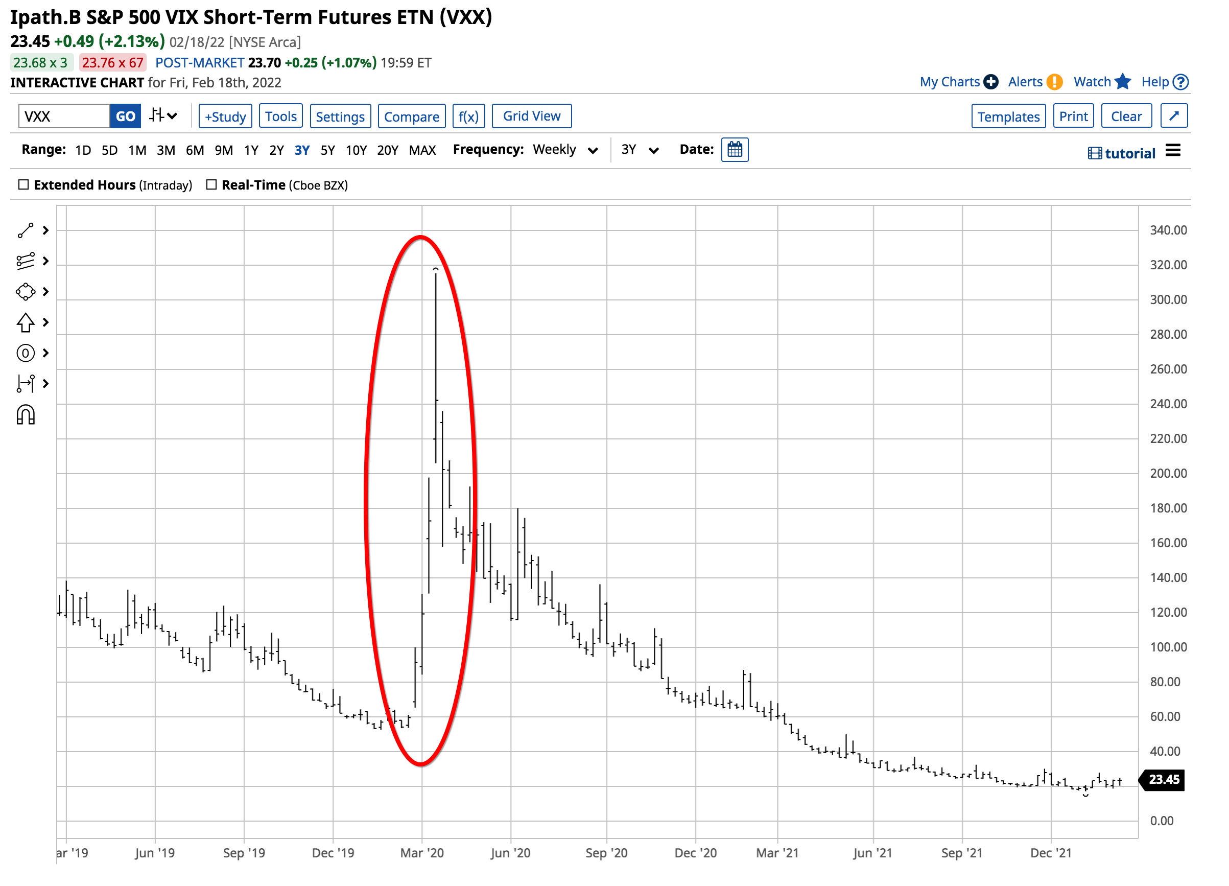This screenshot has width=1229, height=886.
Task: Switch to Grid View
Action: pyautogui.click(x=532, y=116)
